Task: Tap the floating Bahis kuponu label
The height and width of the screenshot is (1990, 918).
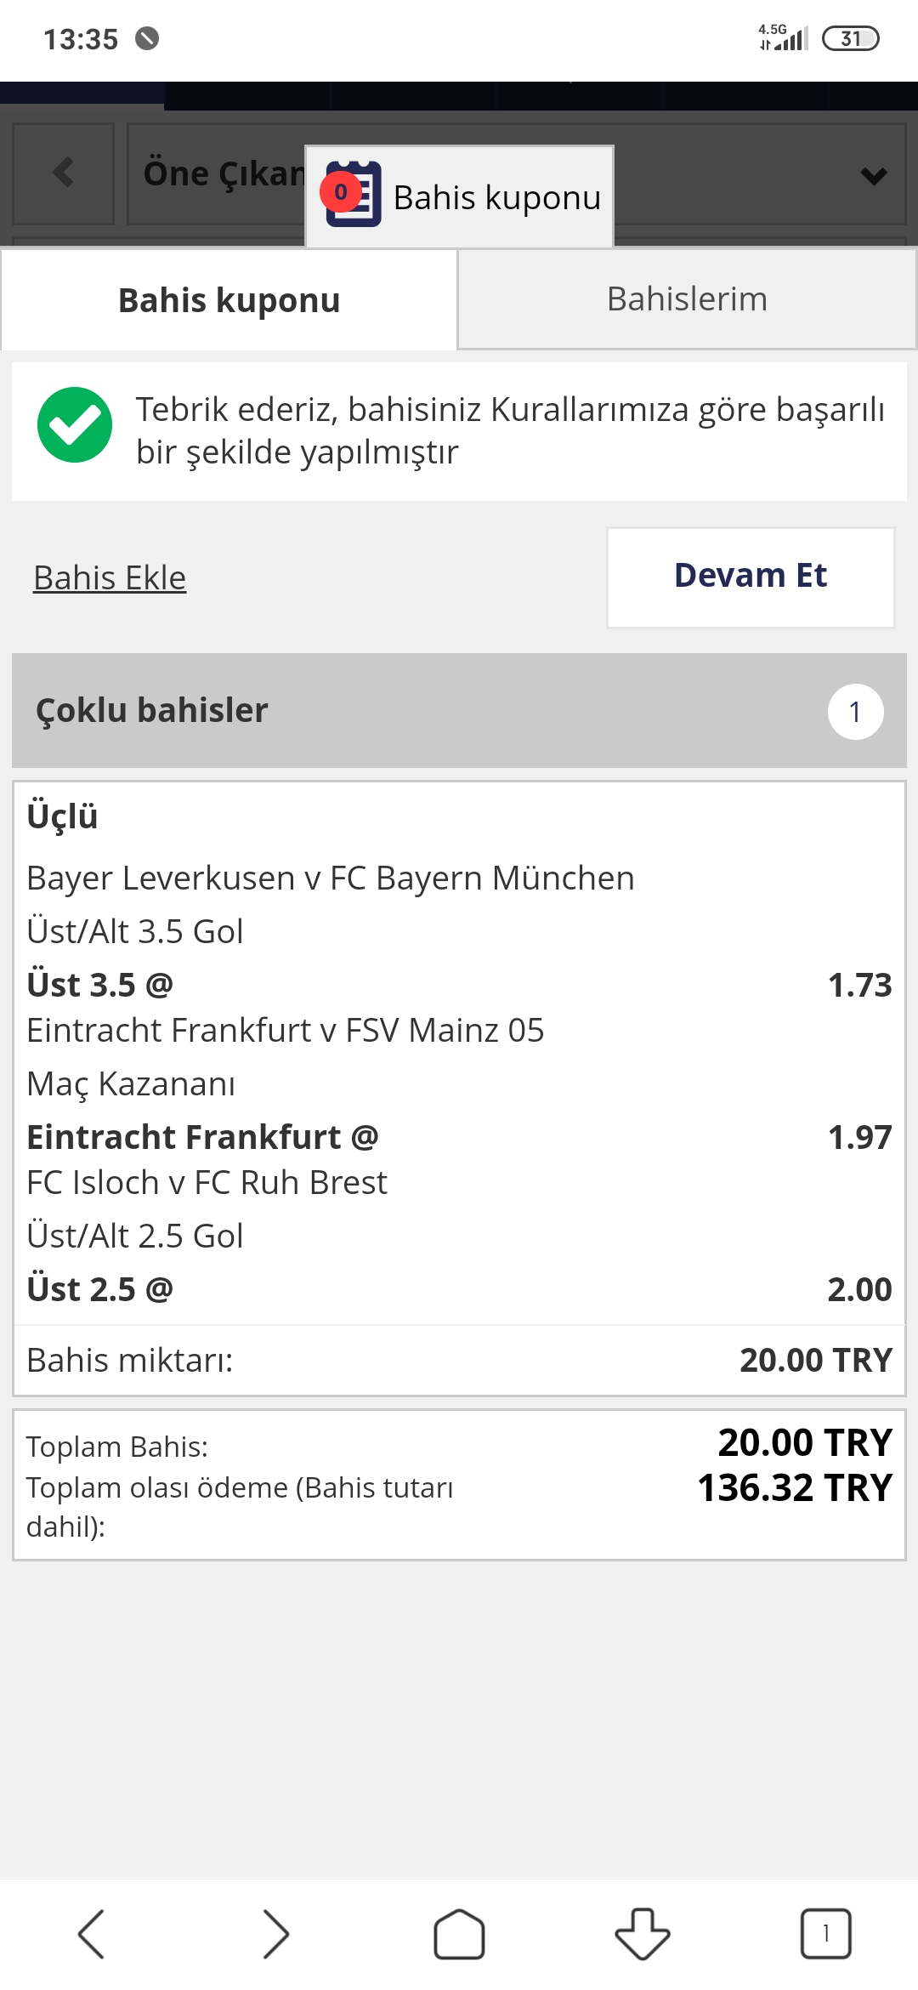Action: (x=497, y=197)
